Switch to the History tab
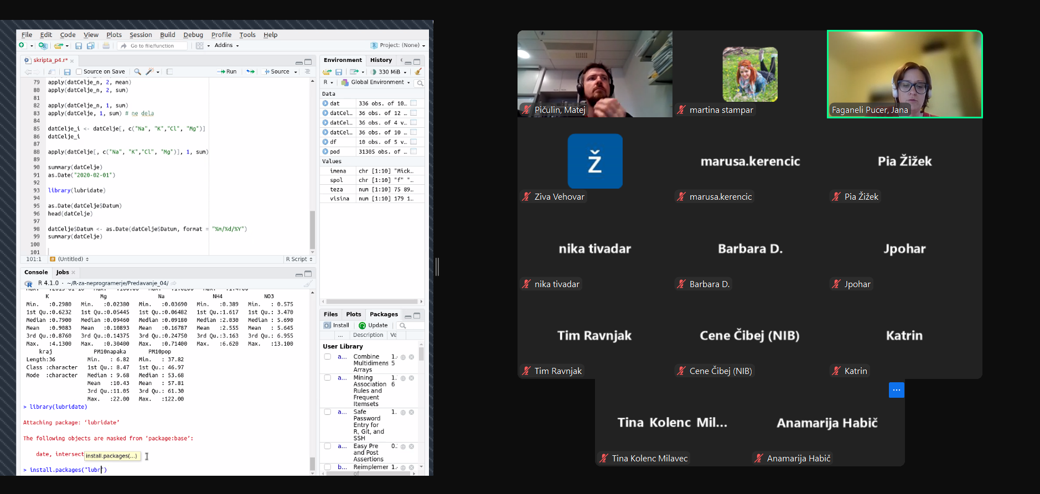1040x494 pixels. [381, 60]
